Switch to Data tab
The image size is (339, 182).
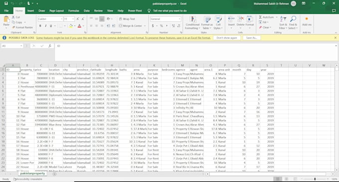coord(86,10)
